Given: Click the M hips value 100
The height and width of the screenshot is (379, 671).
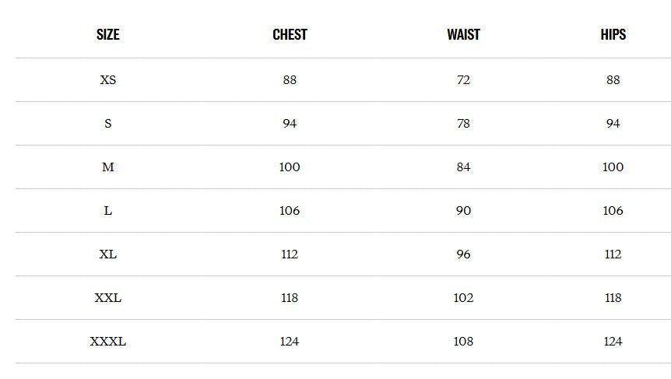Looking at the screenshot, I should pyautogui.click(x=613, y=167).
